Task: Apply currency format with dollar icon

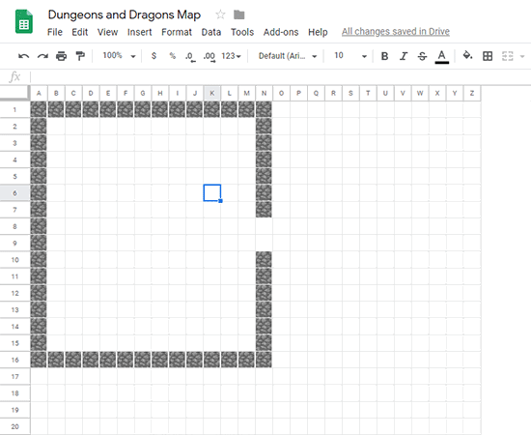Action: [x=154, y=56]
